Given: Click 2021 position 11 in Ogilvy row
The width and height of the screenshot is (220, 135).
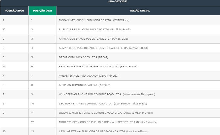Looking at the screenshot, I should point(42,113).
